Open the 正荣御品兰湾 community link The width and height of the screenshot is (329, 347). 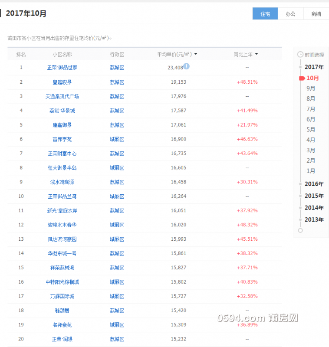(x=62, y=196)
